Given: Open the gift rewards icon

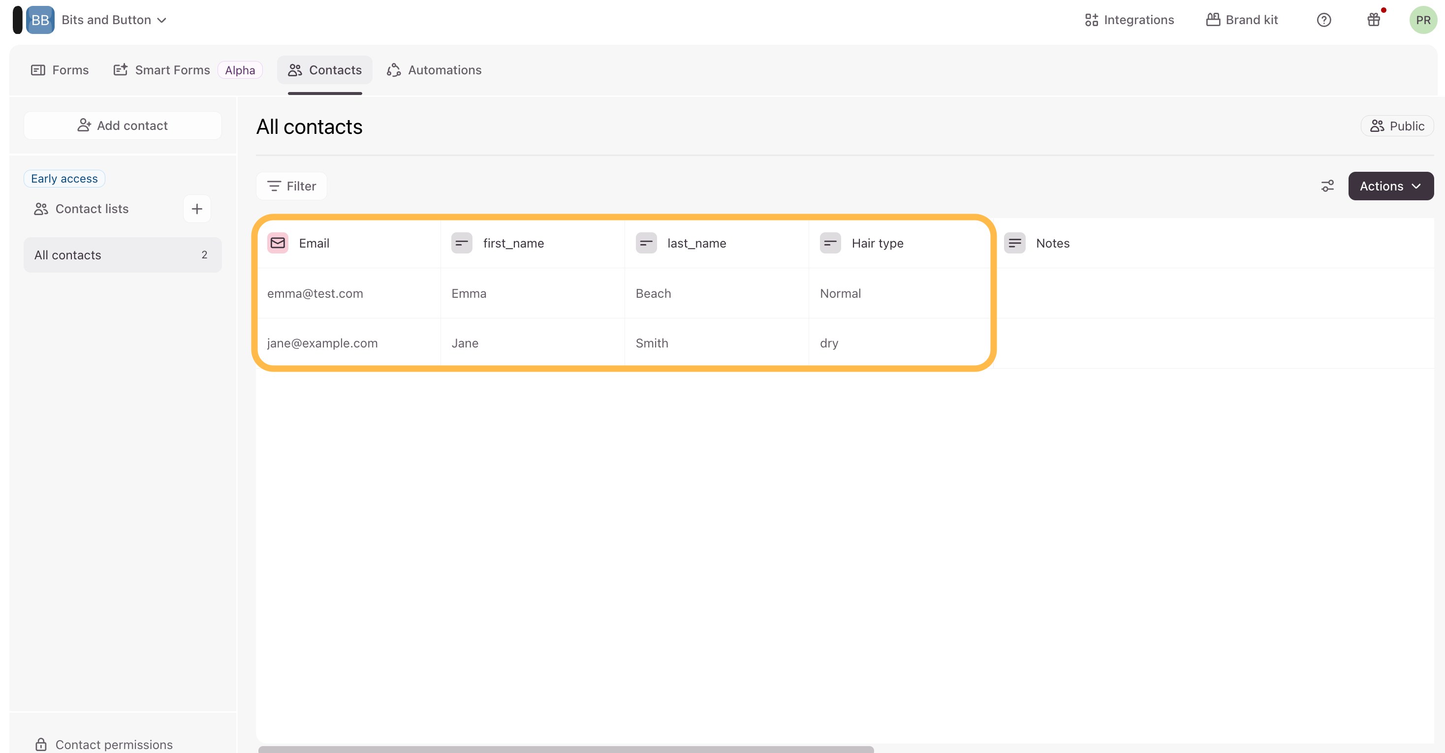Looking at the screenshot, I should 1373,20.
